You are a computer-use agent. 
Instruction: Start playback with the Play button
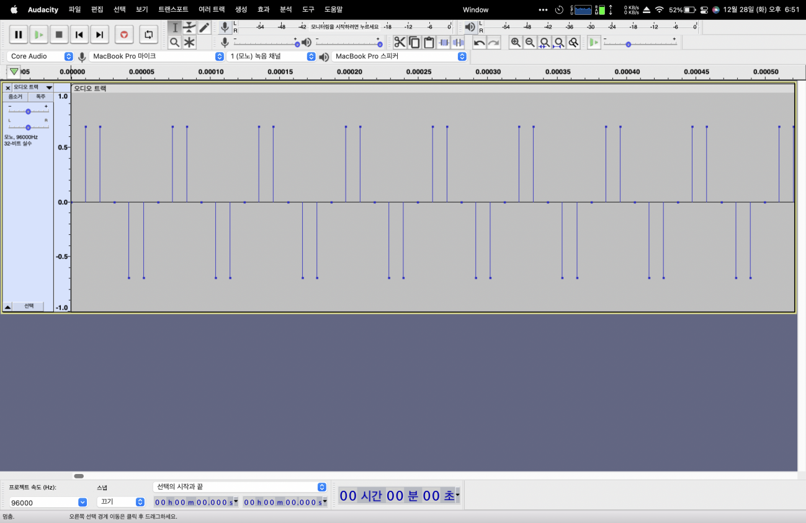click(39, 35)
